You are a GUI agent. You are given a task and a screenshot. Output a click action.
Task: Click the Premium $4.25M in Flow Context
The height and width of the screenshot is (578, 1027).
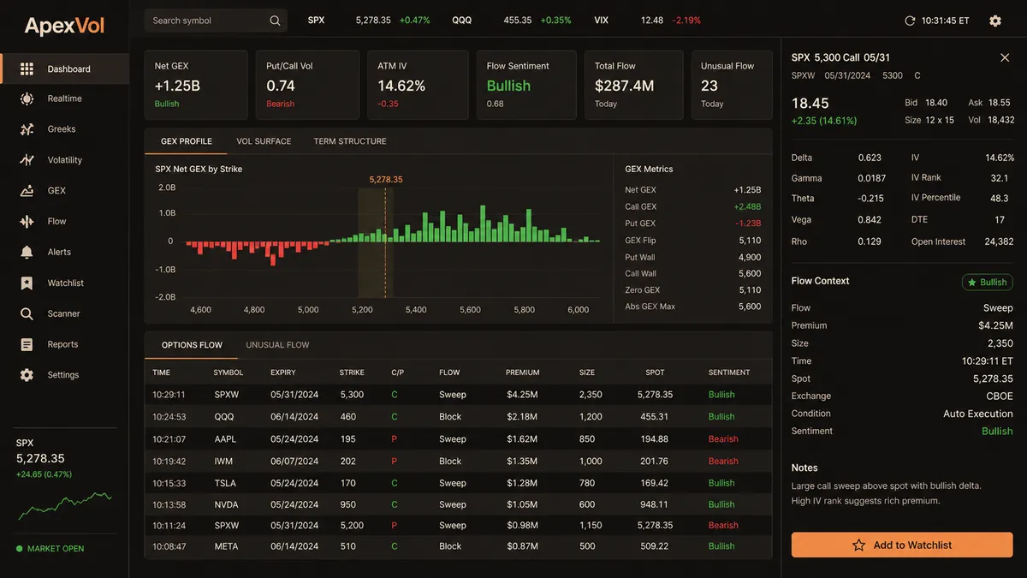point(996,325)
